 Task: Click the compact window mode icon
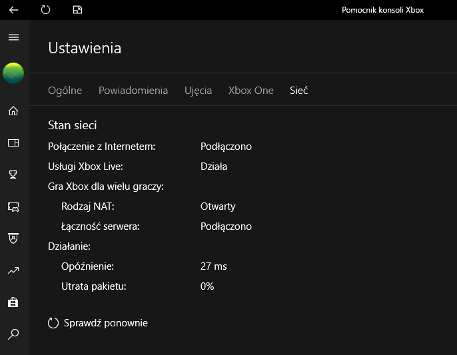point(77,10)
